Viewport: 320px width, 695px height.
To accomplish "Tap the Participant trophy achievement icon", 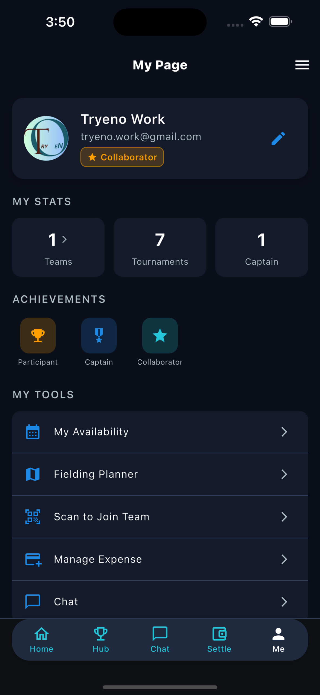I will [38, 336].
